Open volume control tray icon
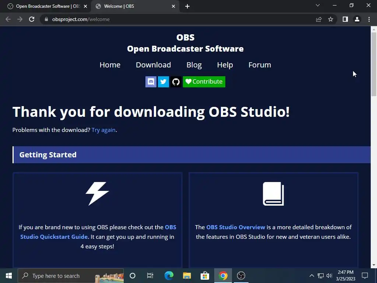377x283 pixels. (x=329, y=276)
